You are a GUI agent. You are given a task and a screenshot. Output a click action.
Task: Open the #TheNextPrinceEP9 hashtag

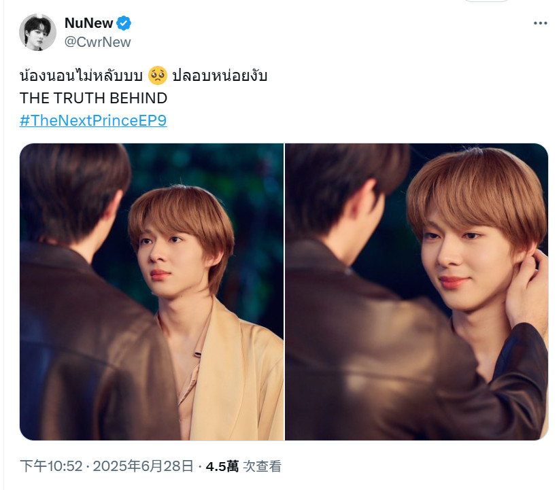93,120
